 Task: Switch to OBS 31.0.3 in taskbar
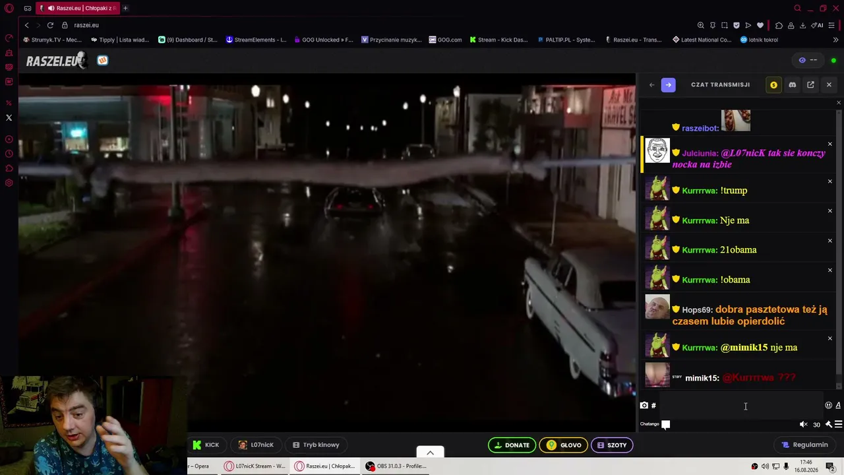pyautogui.click(x=396, y=466)
